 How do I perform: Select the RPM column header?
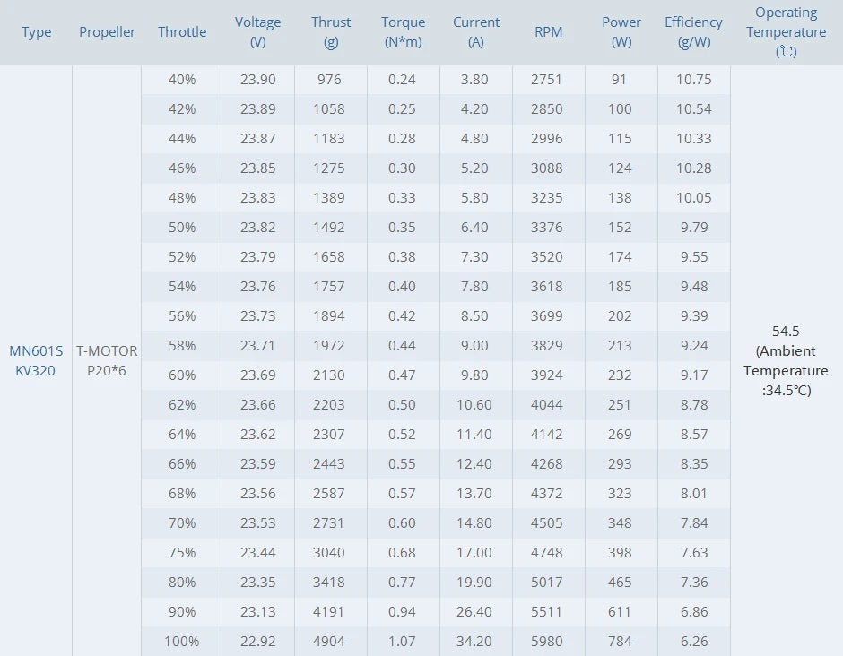pyautogui.click(x=548, y=32)
